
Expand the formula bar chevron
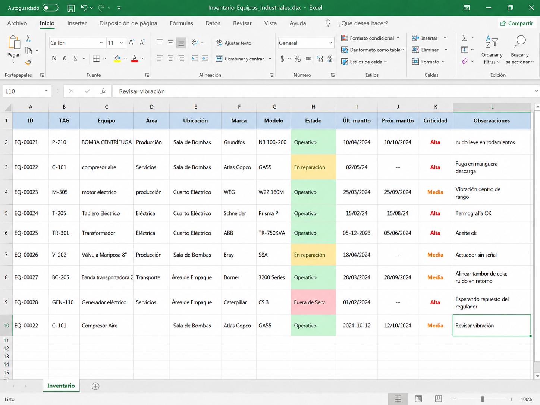[x=536, y=91]
